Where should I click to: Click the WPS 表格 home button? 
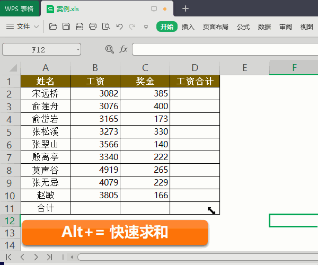[20, 8]
